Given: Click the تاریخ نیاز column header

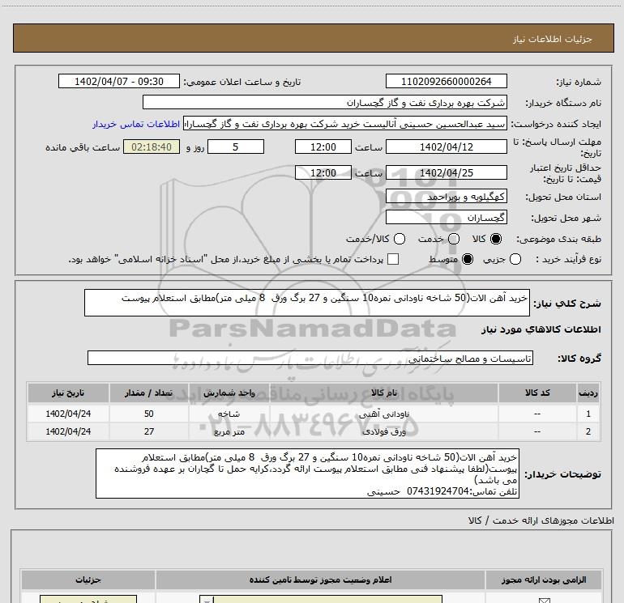Looking at the screenshot, I should point(68,393).
